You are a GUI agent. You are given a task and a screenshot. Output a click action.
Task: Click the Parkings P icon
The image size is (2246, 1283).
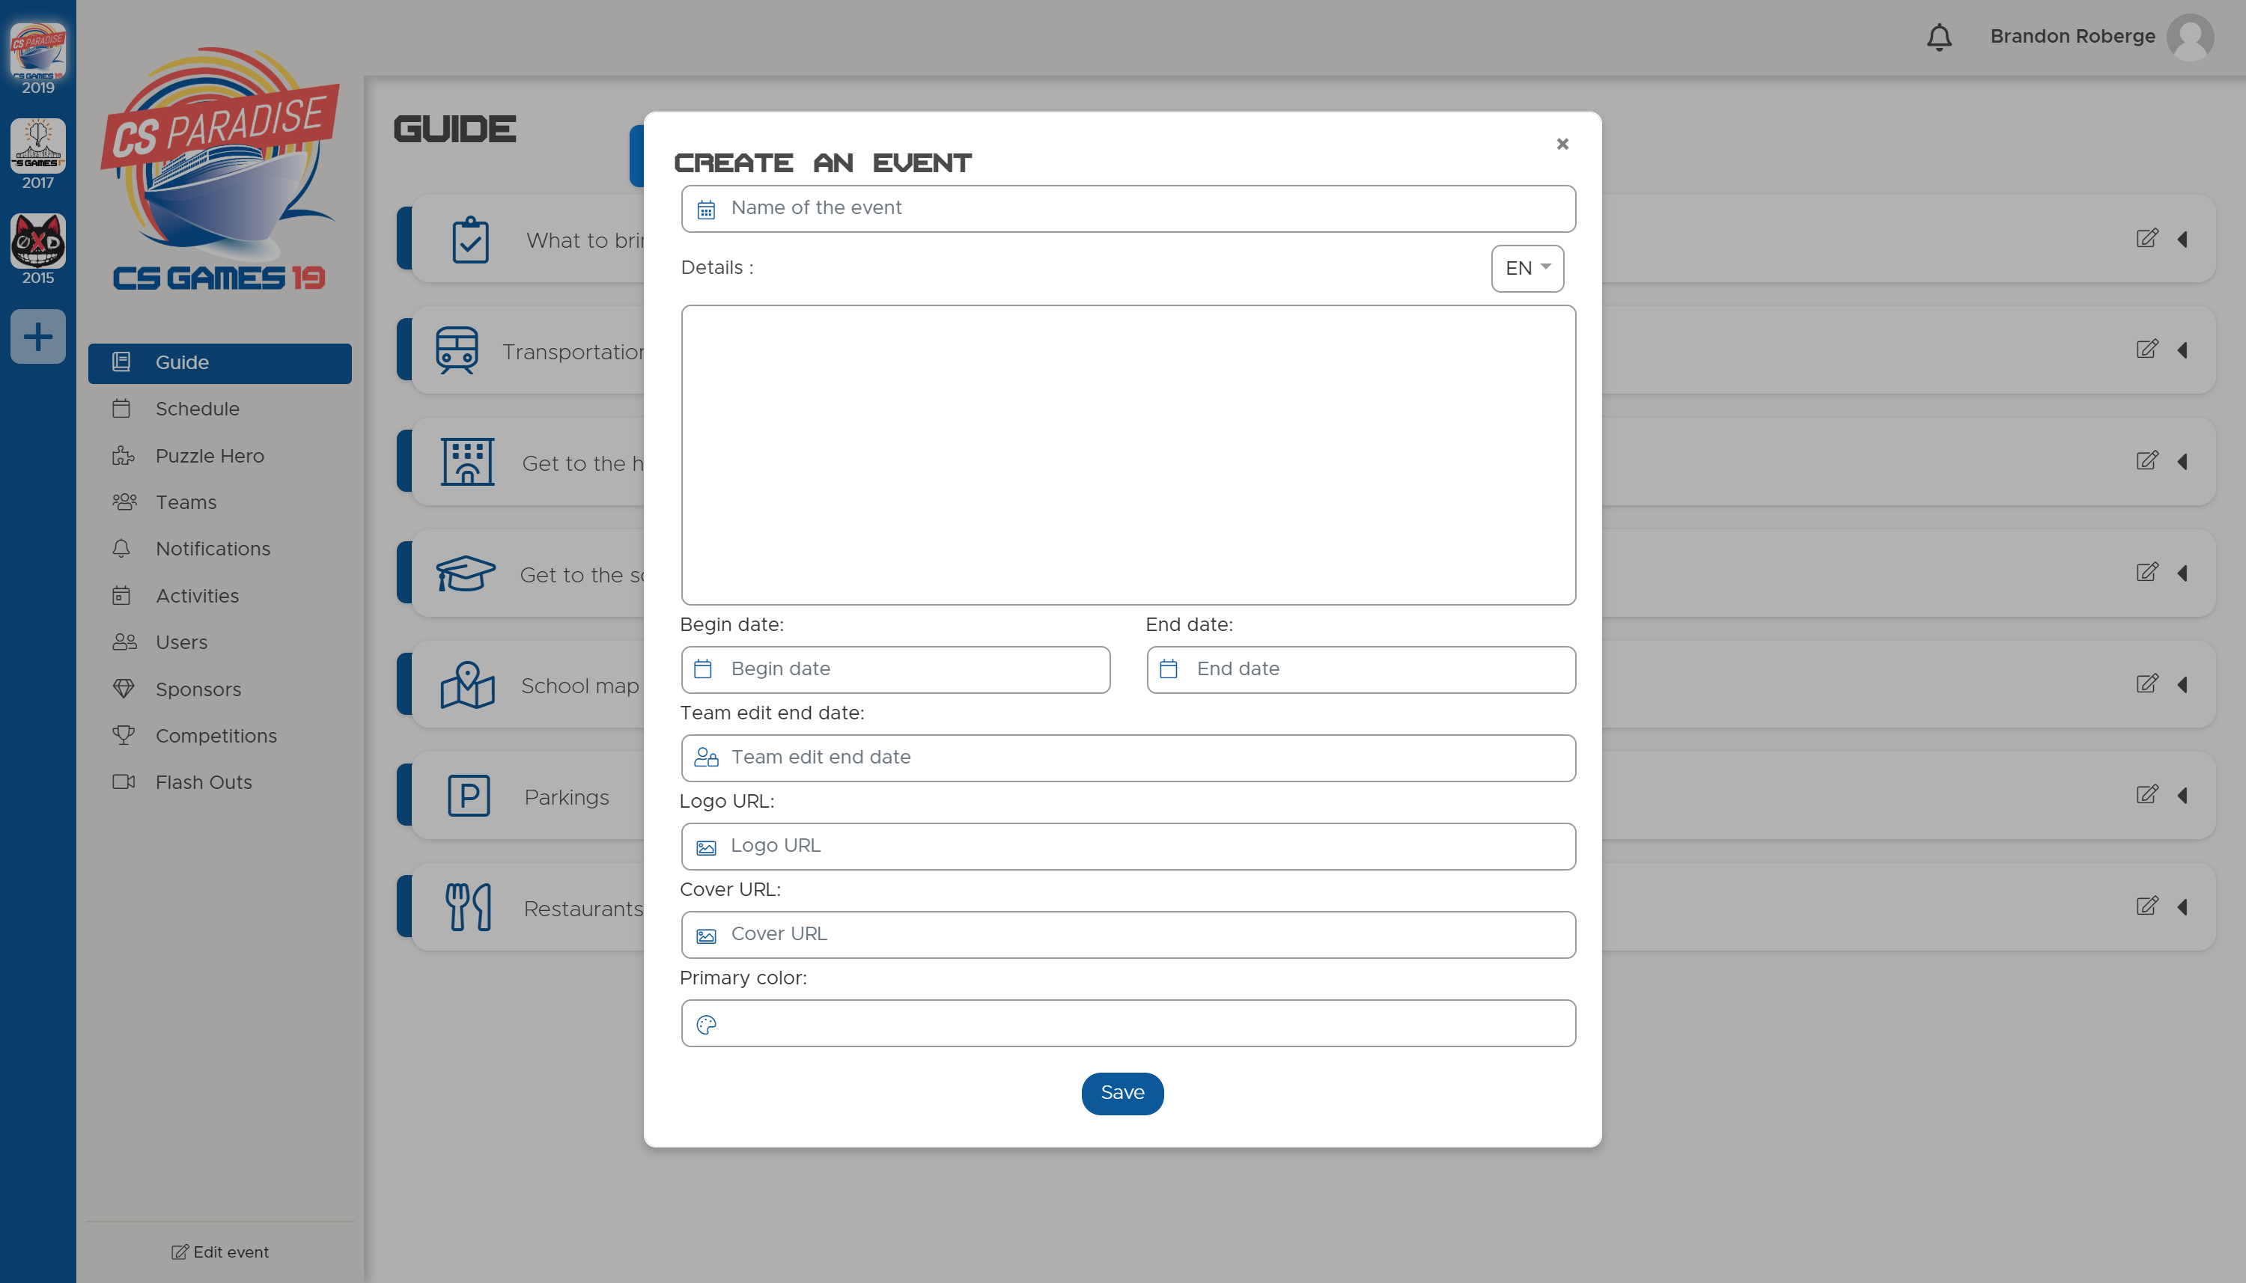tap(469, 796)
